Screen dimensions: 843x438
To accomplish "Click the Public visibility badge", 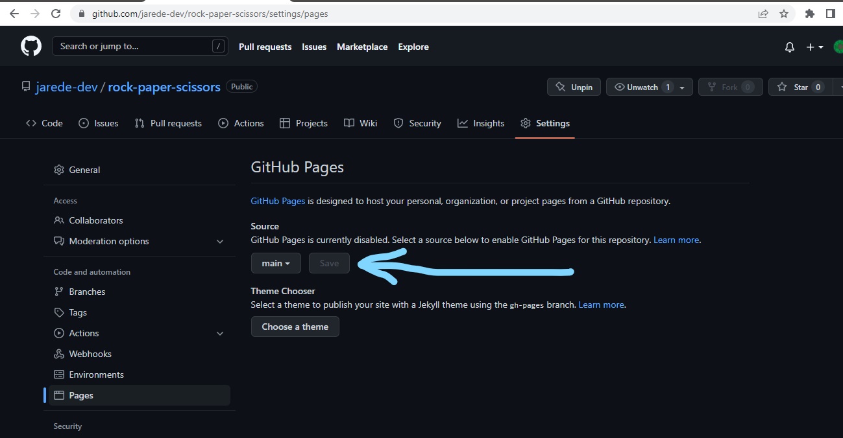I will coord(241,86).
